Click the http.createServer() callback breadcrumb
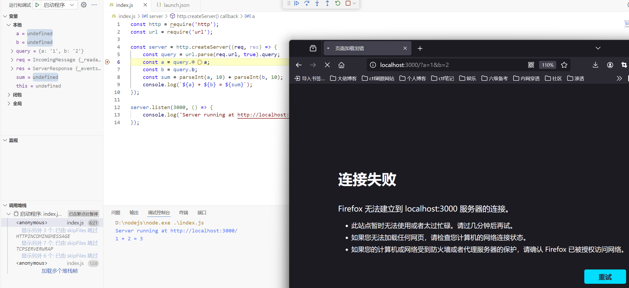Image resolution: width=629 pixels, height=288 pixels. [x=204, y=16]
